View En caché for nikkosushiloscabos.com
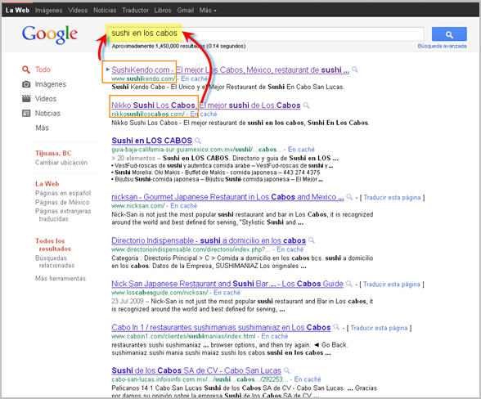Image resolution: width=481 pixels, height=399 pixels. [x=204, y=114]
